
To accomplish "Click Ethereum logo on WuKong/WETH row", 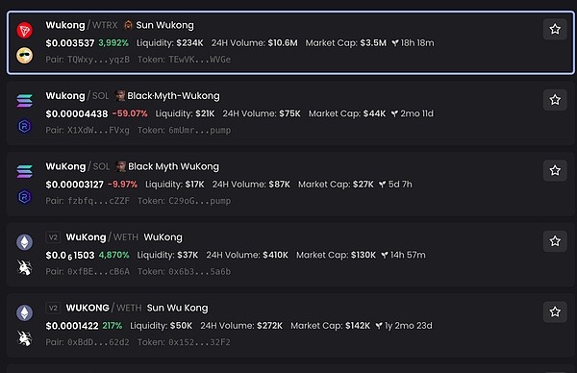I will [25, 242].
